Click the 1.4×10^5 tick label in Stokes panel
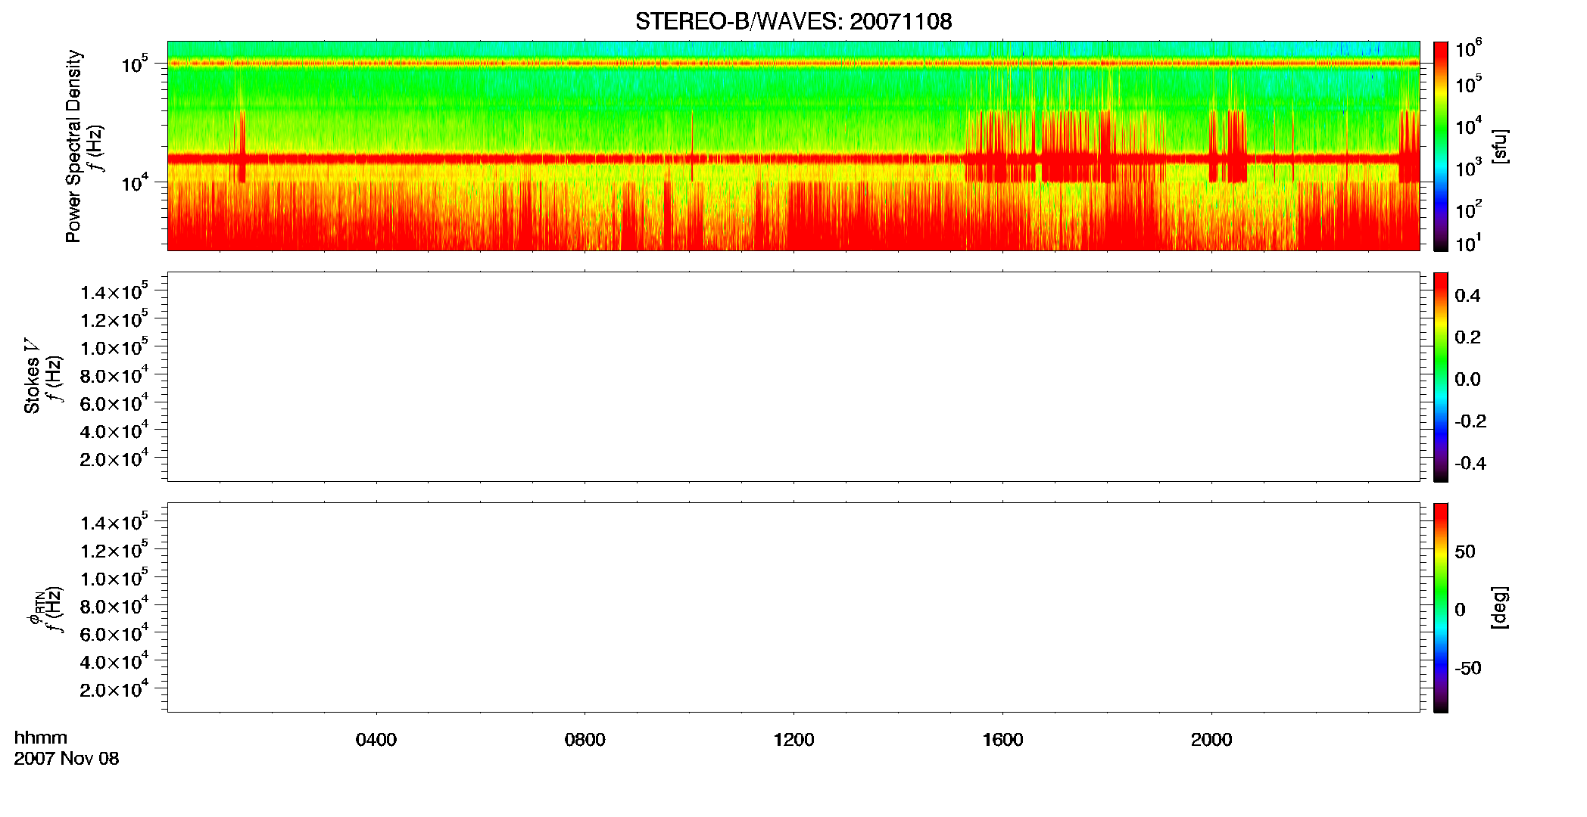1587x817 pixels. [114, 292]
